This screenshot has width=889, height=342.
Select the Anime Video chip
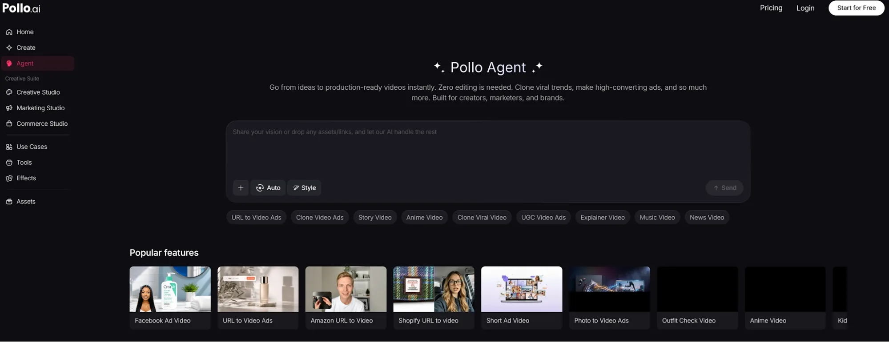(424, 218)
